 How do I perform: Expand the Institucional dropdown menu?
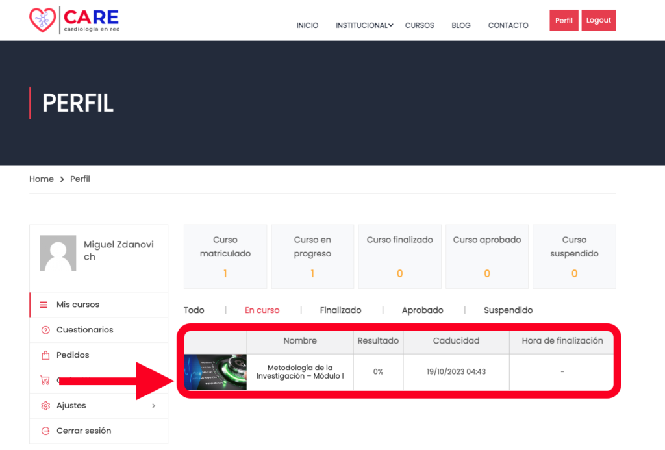[x=364, y=25]
